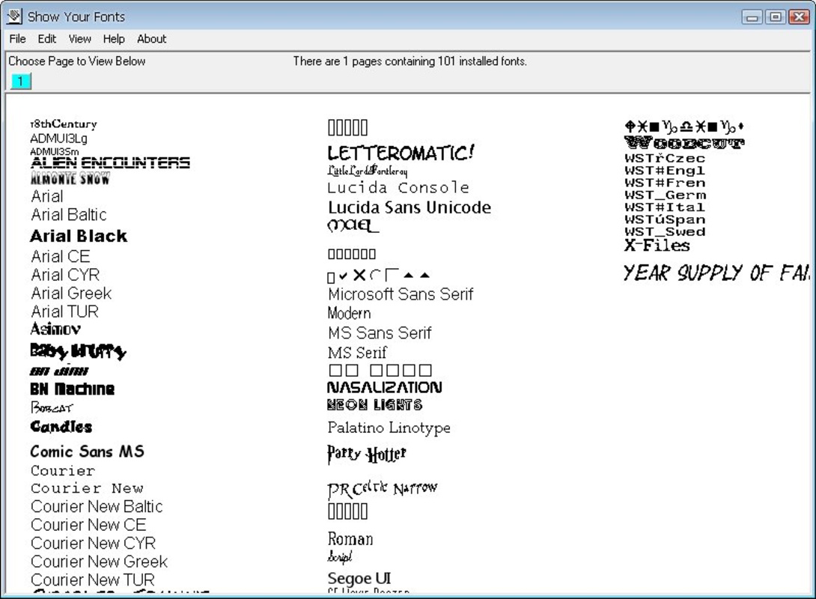Click the Show Your Fonts title icon

click(14, 16)
